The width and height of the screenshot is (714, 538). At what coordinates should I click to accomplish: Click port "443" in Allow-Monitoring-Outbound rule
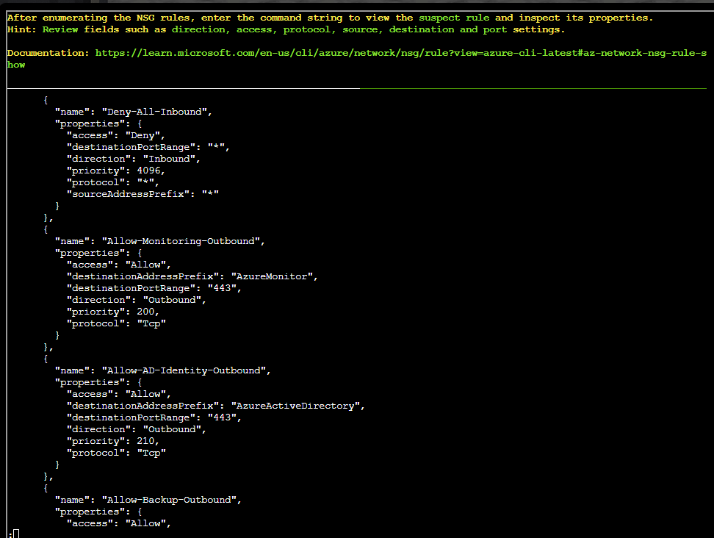[223, 288]
